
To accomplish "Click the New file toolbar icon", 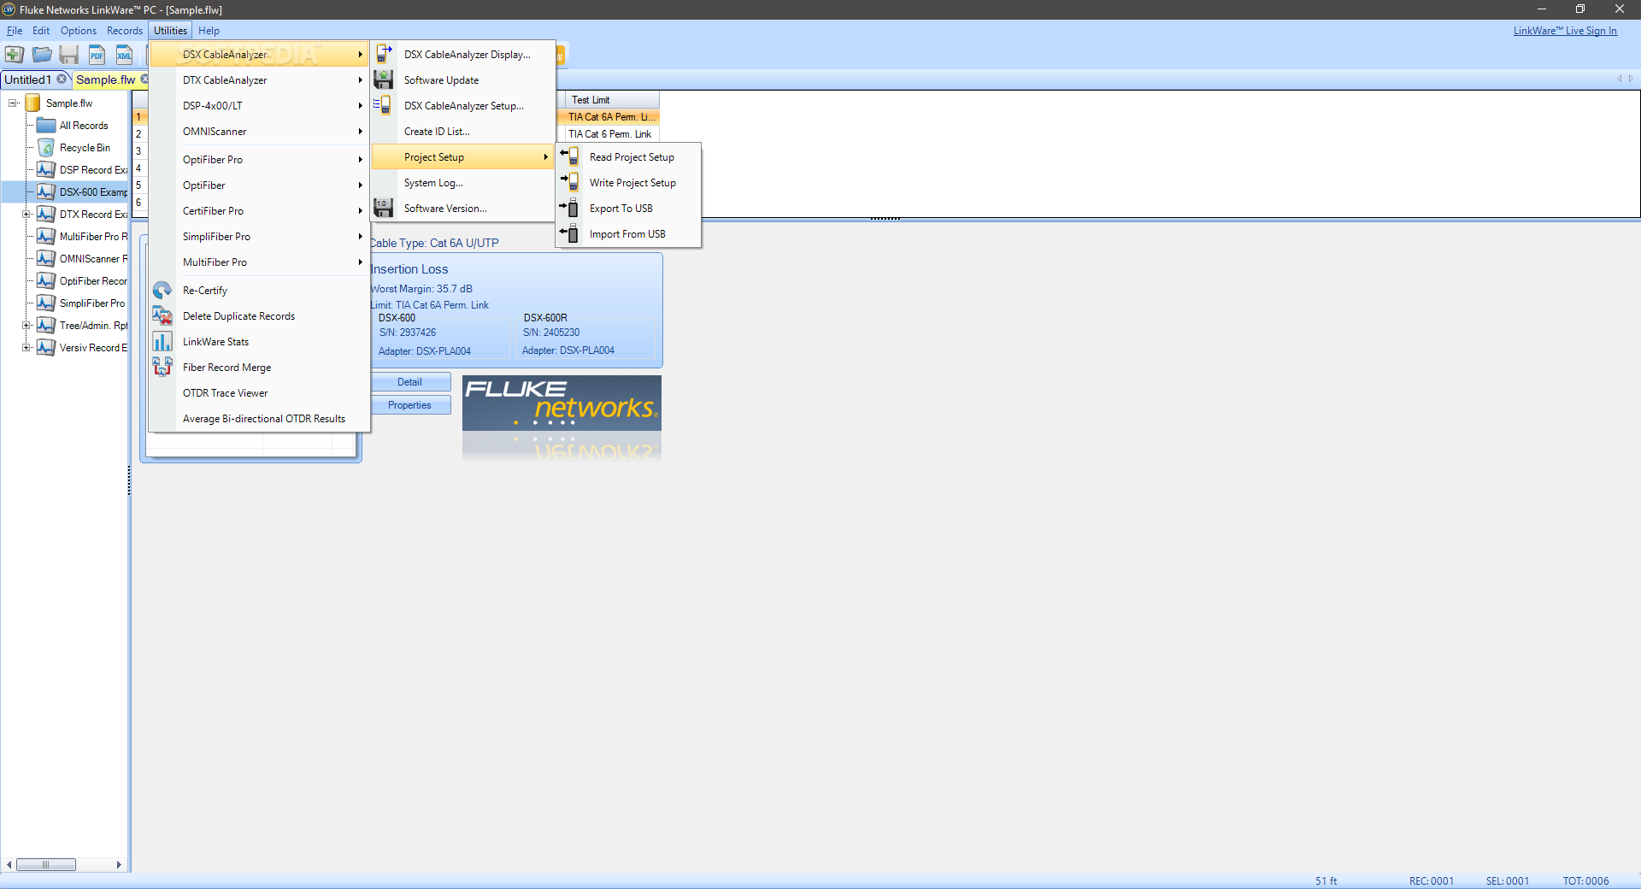I will click(x=14, y=55).
